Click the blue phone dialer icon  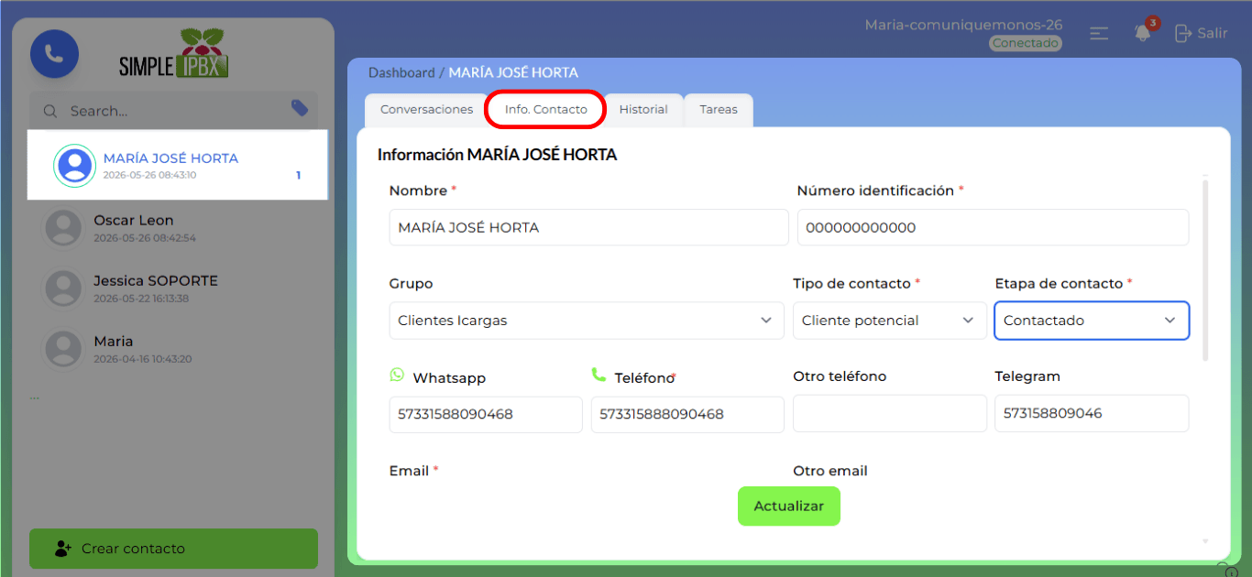pyautogui.click(x=54, y=54)
